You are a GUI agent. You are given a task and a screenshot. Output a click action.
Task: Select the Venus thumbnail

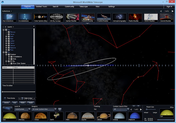click(x=41, y=116)
